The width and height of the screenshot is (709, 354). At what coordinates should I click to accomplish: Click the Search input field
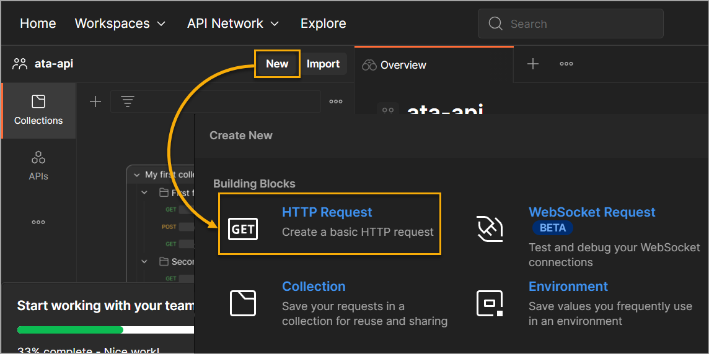(571, 24)
